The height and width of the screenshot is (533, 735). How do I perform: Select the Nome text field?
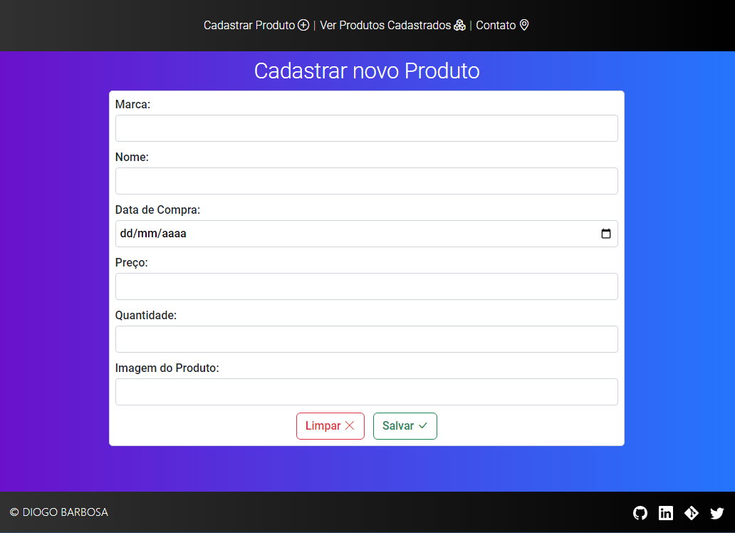coord(366,181)
